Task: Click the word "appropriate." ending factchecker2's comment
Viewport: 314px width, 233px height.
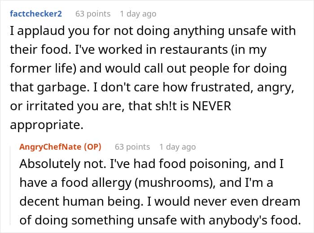Action: coord(47,125)
